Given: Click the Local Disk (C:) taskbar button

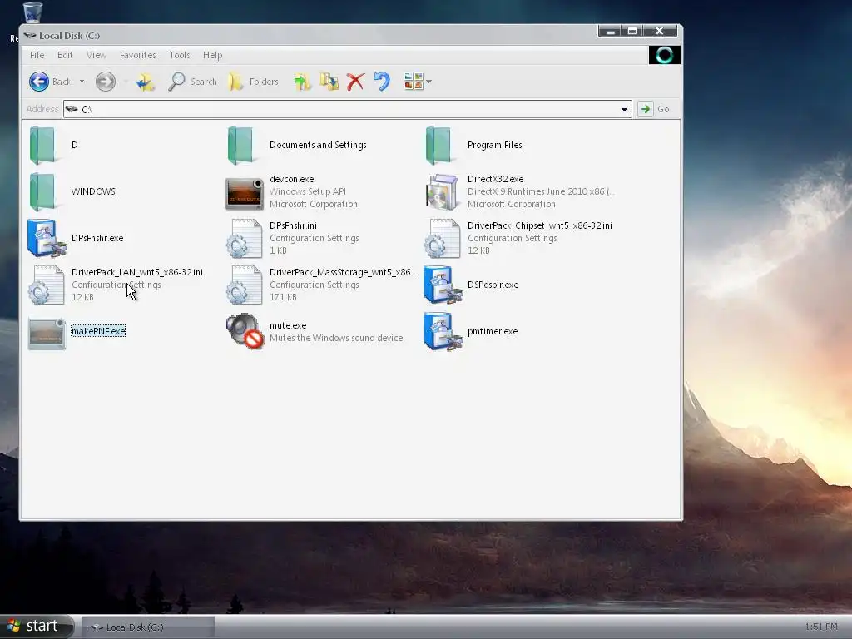Looking at the screenshot, I should pyautogui.click(x=148, y=627).
